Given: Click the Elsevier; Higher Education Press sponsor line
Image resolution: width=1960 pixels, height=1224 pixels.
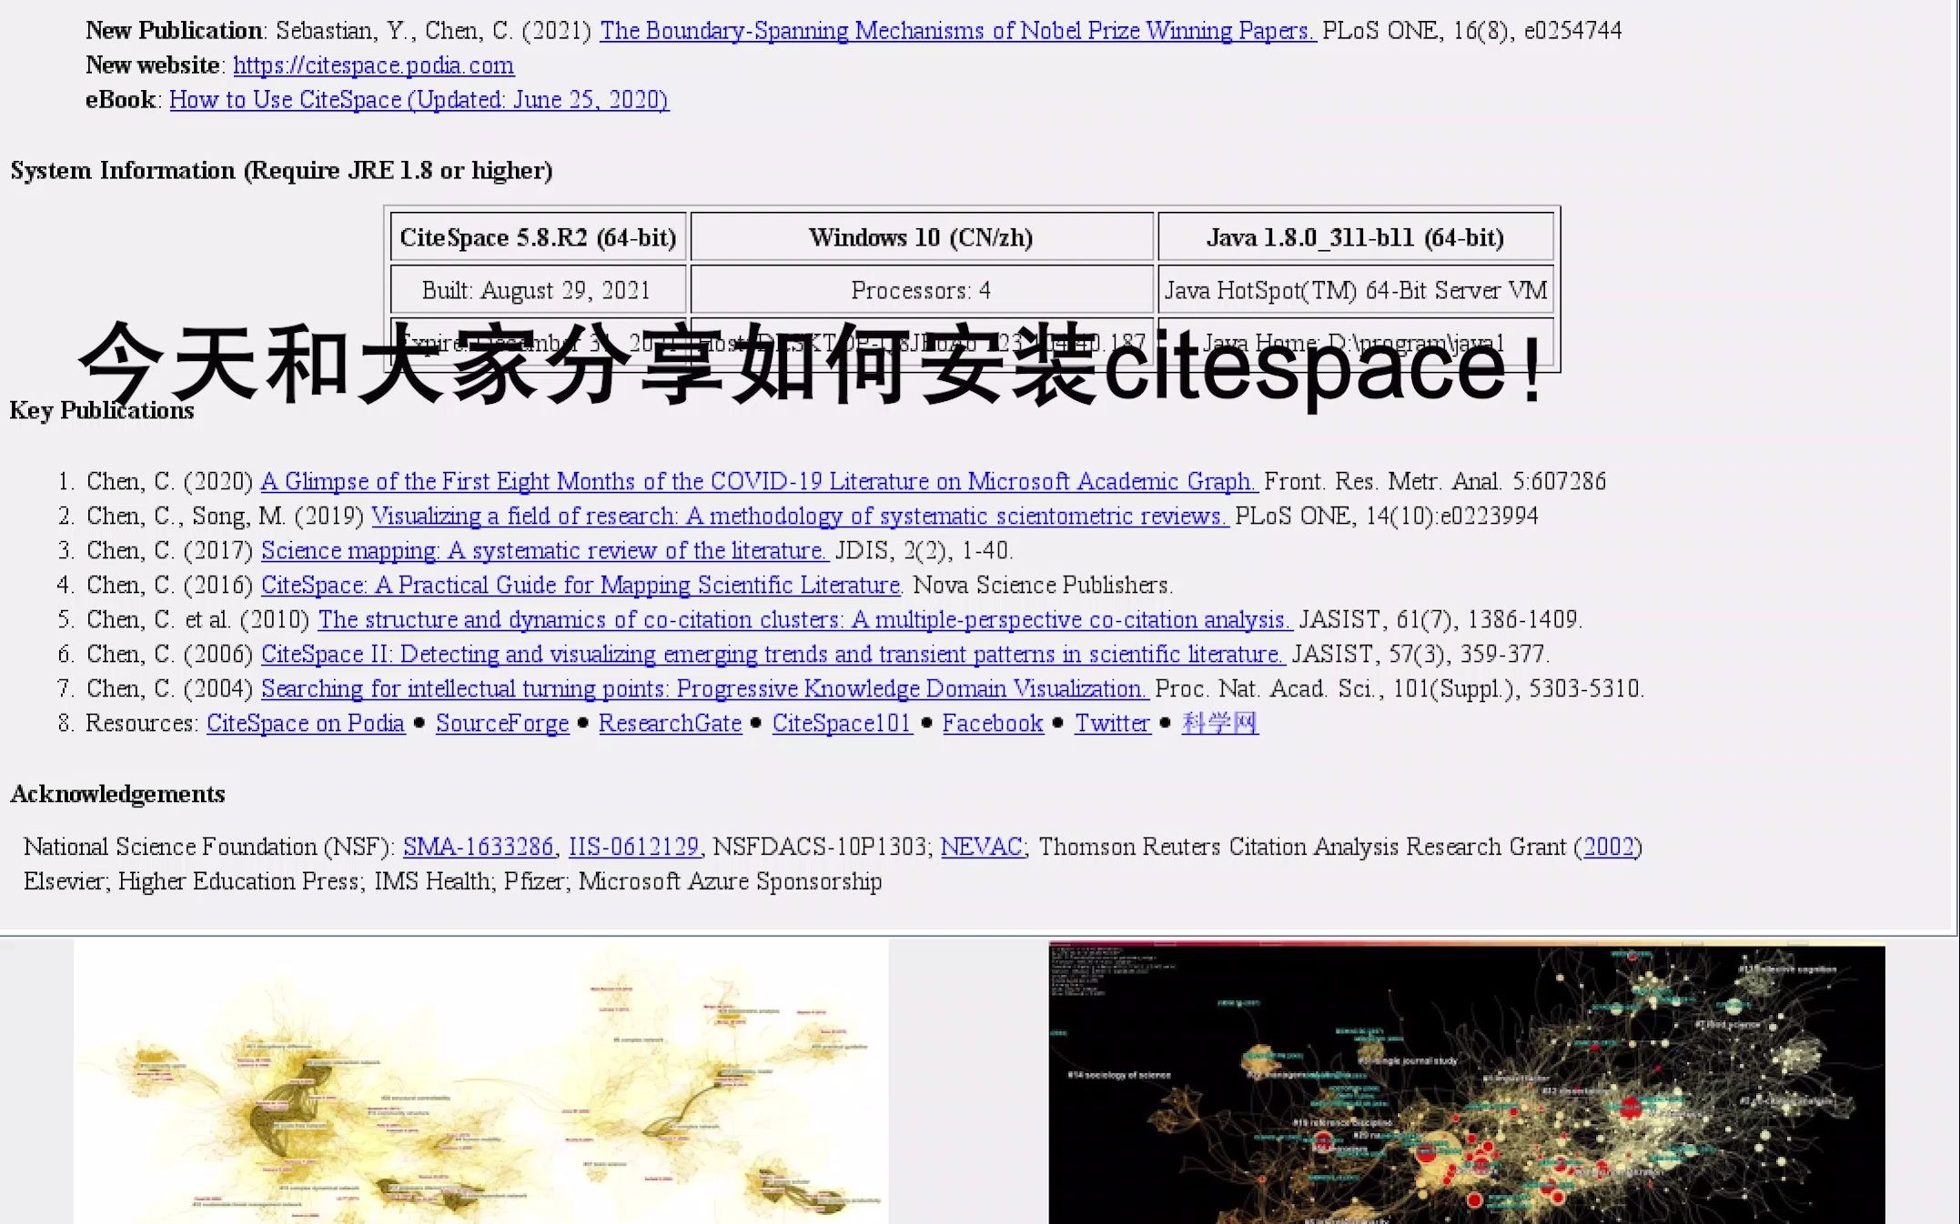Looking at the screenshot, I should [453, 881].
